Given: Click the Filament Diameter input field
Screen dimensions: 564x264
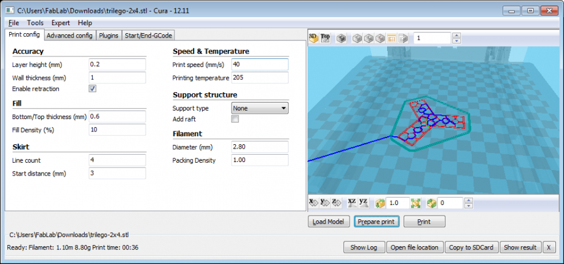Looking at the screenshot, I should coord(260,147).
